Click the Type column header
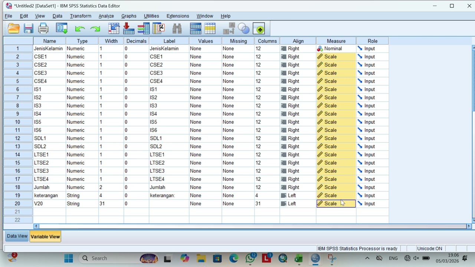The width and height of the screenshot is (475, 267). [82, 41]
